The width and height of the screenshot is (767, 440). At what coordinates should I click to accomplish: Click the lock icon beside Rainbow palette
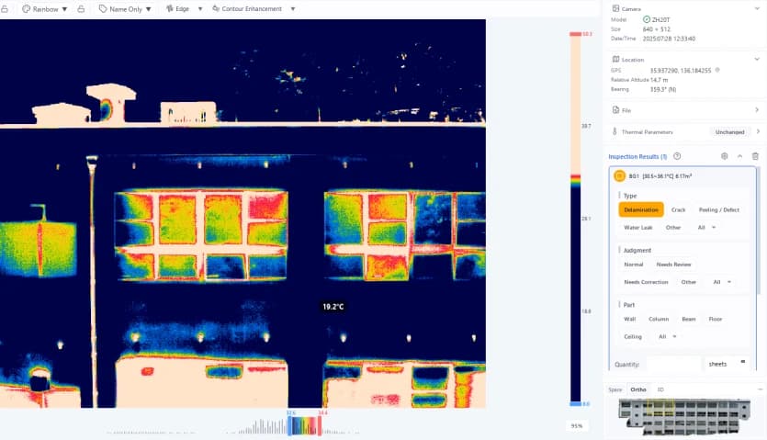81,9
